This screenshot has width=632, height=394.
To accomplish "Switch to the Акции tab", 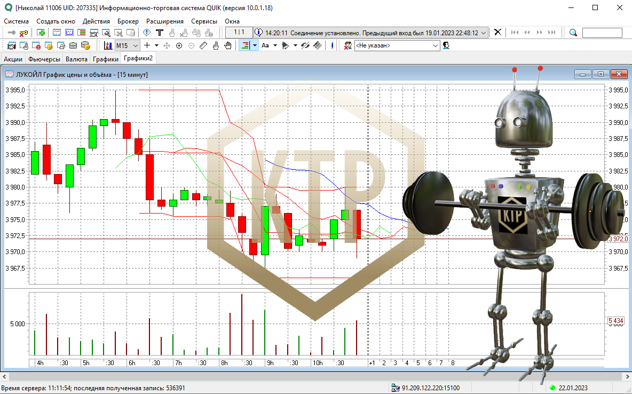I will click(x=13, y=59).
